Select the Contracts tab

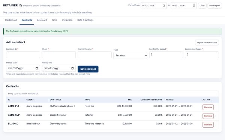coord(27,20)
